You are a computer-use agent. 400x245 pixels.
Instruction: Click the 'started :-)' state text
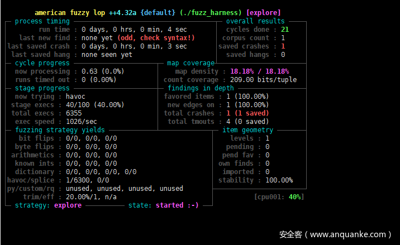click(177, 205)
